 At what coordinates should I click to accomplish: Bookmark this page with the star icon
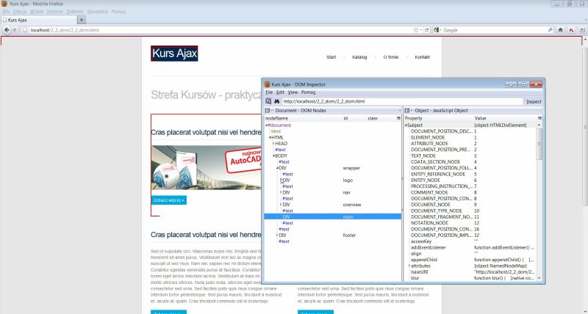pyautogui.click(x=416, y=30)
